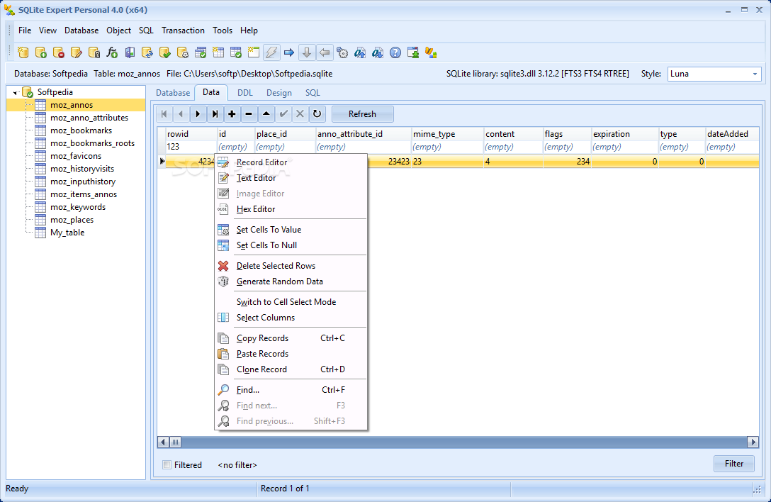771x502 pixels.
Task: Select Set Cells To Value
Action: 291,230
